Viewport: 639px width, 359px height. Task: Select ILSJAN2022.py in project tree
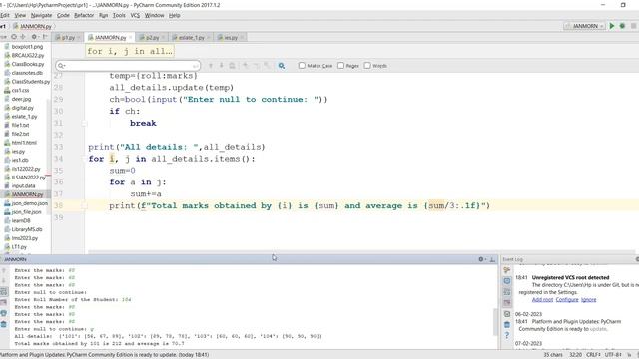click(x=24, y=178)
